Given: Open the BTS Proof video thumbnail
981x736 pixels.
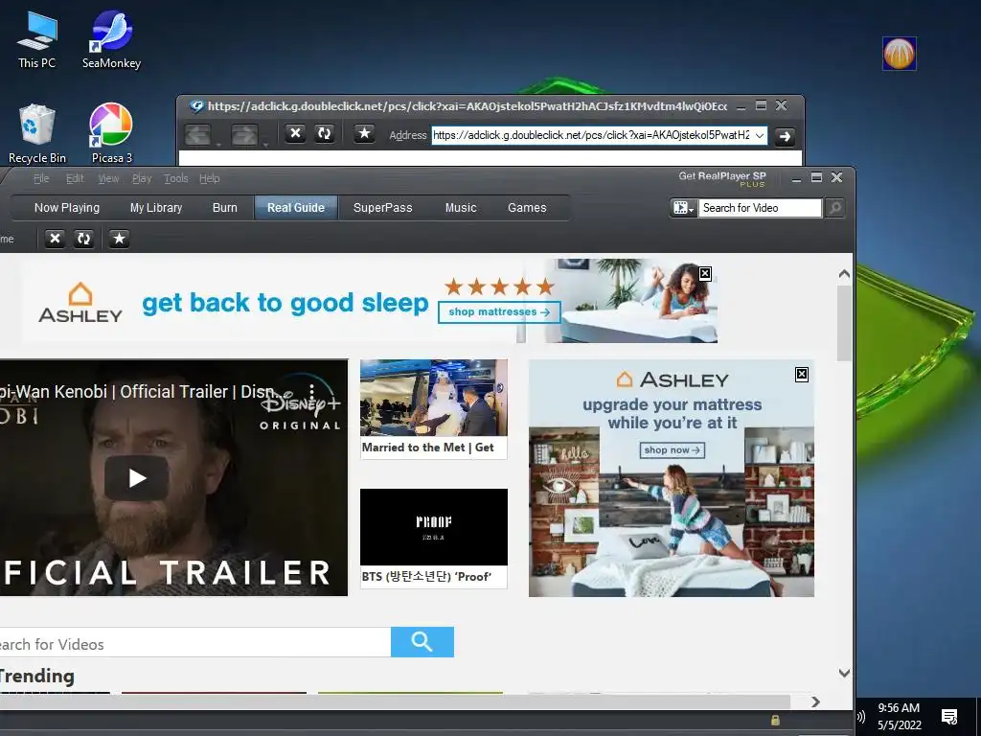Looking at the screenshot, I should pyautogui.click(x=434, y=527).
